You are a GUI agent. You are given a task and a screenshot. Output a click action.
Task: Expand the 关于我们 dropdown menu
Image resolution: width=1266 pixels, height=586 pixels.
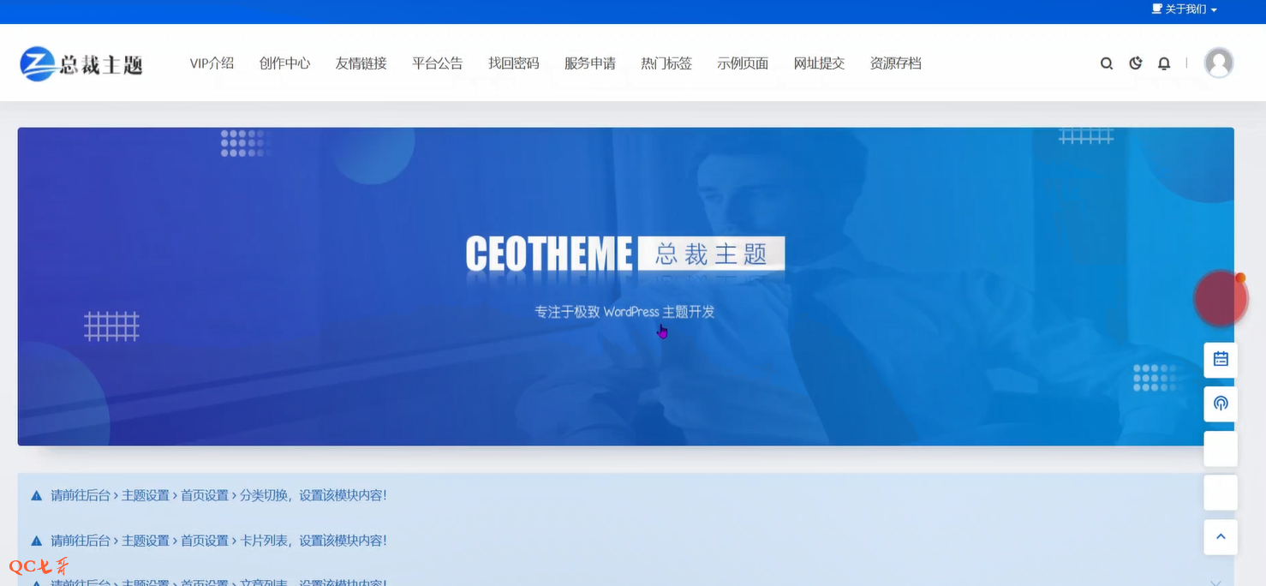pos(1185,9)
